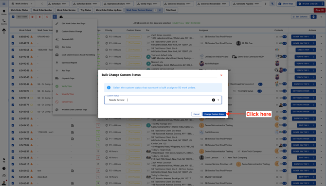Image resolution: width=326 pixels, height=186 pixels.
Task: Open help question mark icon
Action: point(4,169)
